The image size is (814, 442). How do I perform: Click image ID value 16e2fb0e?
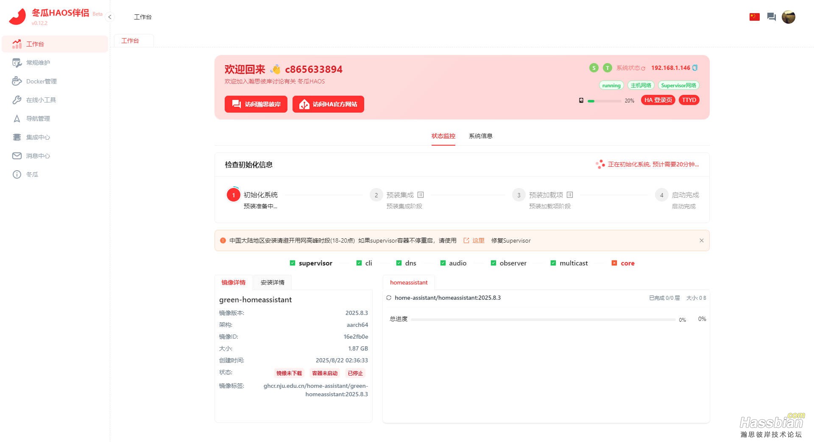[356, 337]
